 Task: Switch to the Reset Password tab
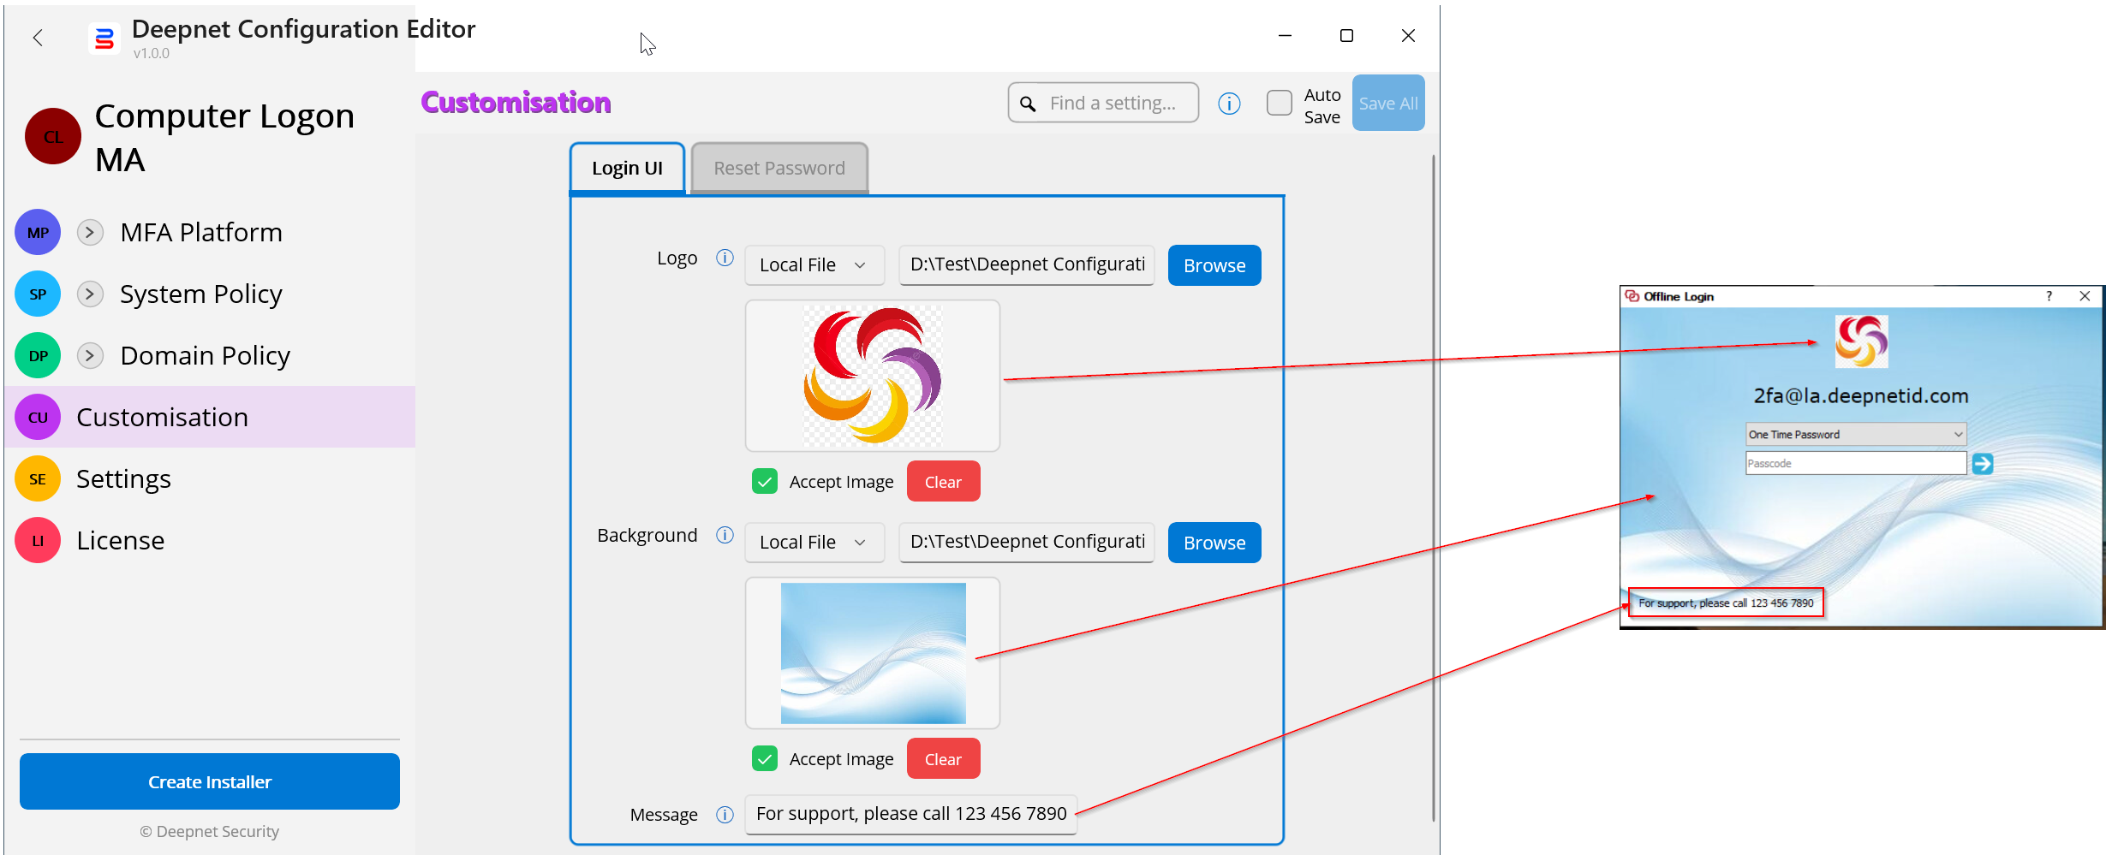pos(779,168)
